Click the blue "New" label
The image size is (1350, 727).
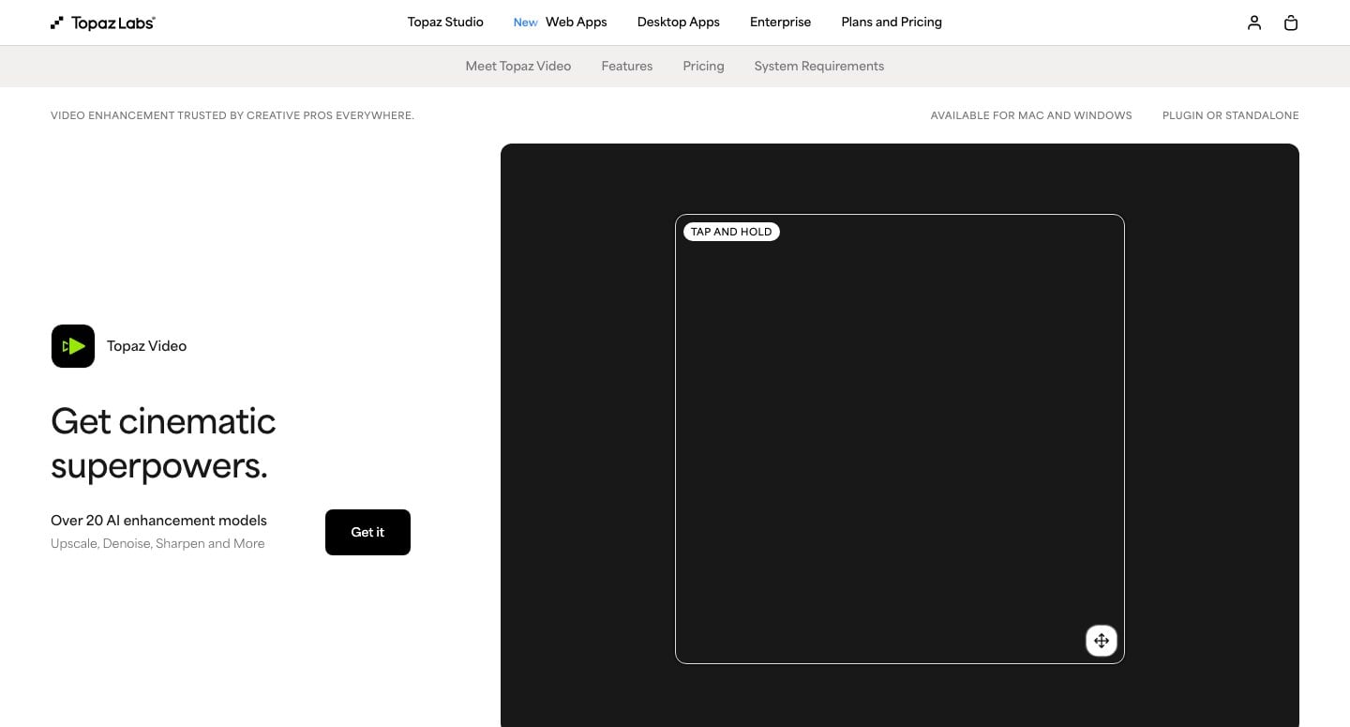tap(526, 23)
